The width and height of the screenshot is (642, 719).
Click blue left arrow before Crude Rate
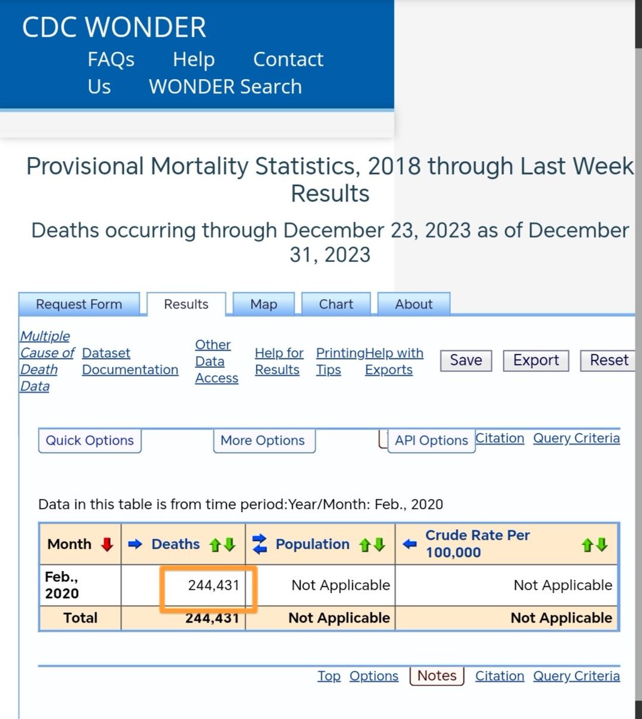[409, 544]
